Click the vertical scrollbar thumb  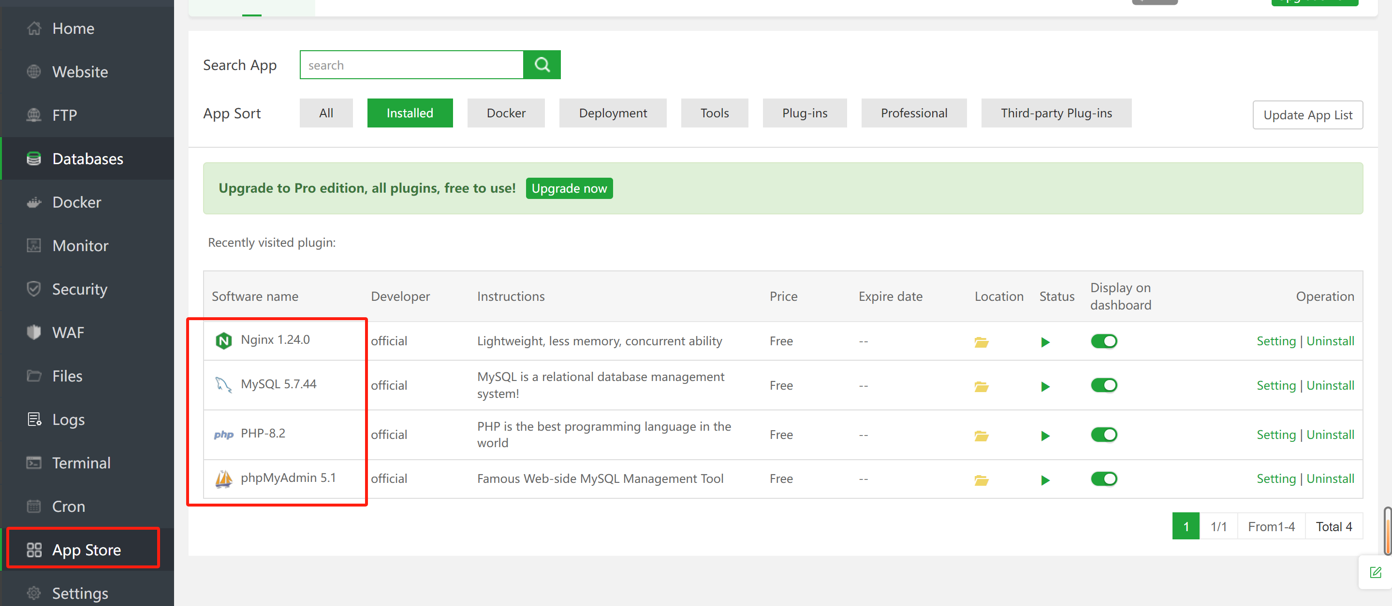pos(1387,531)
